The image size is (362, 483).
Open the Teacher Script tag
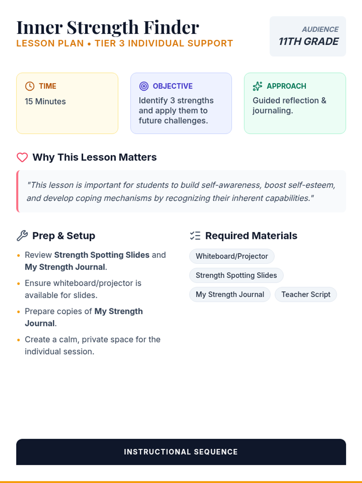[306, 294]
